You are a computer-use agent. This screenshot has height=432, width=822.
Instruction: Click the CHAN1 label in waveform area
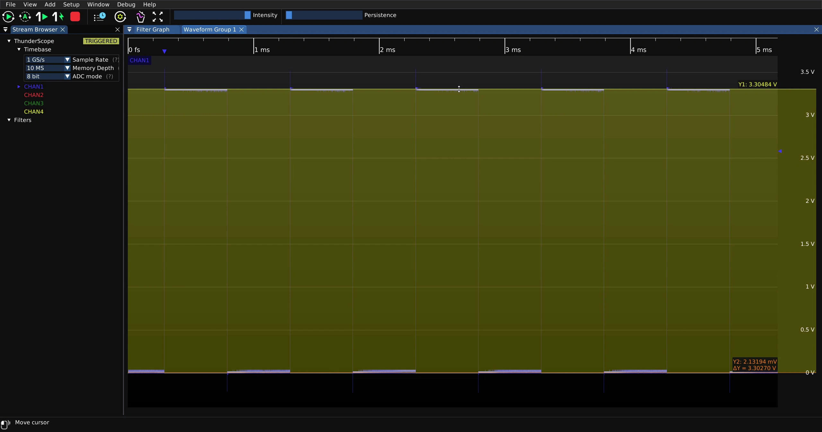coord(139,60)
